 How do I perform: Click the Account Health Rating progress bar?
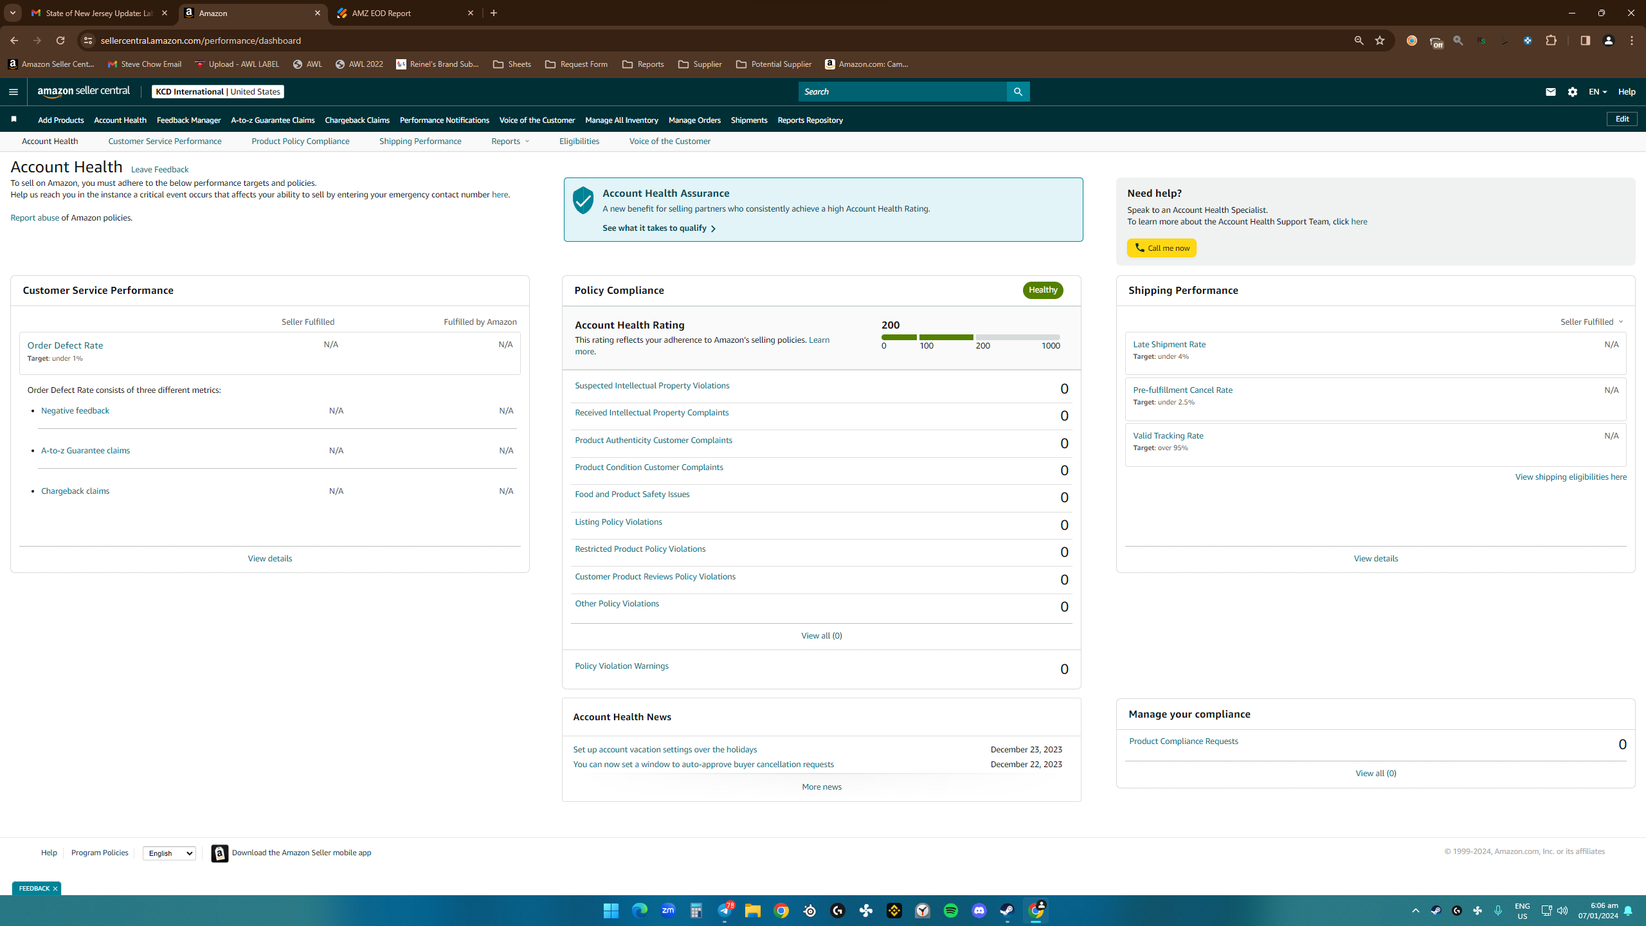pos(970,337)
